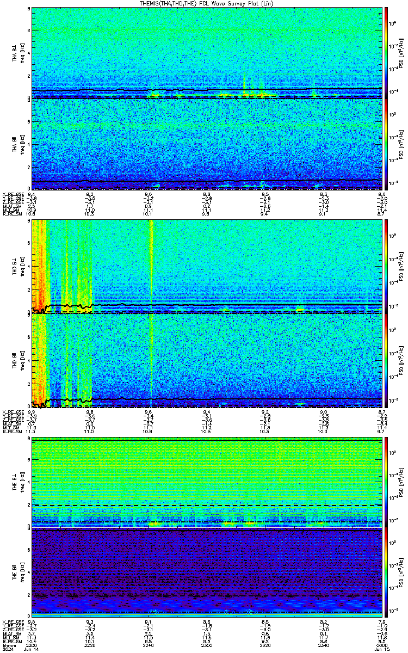Click the 2340 time tick label
The width and height of the screenshot is (408, 653).
pos(323,646)
